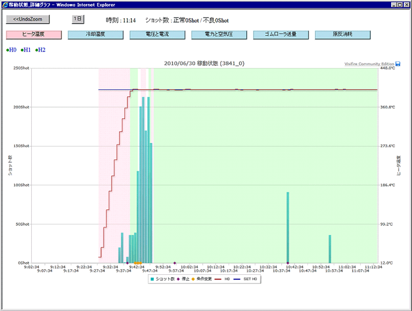Switch to the 冷却温度 tab

pos(96,35)
